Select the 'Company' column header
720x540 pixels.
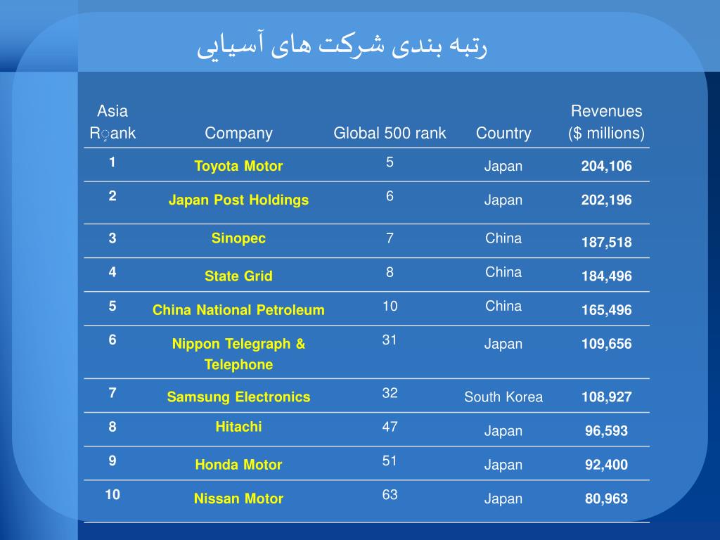coord(238,133)
